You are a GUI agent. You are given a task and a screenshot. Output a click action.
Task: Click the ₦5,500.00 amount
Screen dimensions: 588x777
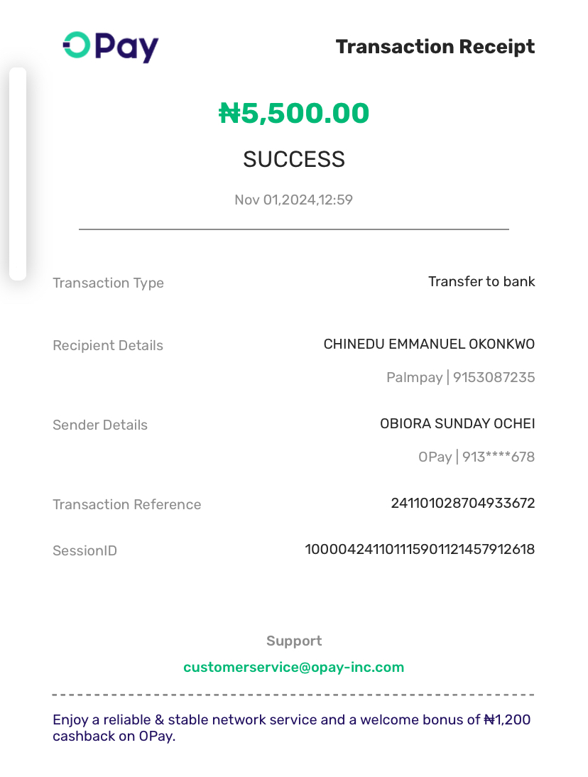point(294,114)
